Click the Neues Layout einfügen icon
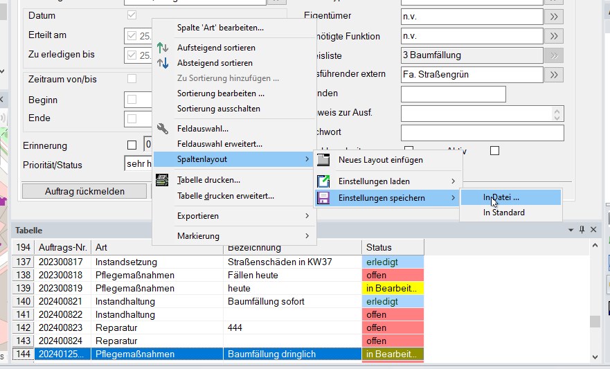 [323, 160]
